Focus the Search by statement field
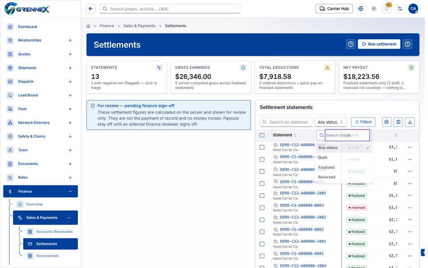 (286, 122)
